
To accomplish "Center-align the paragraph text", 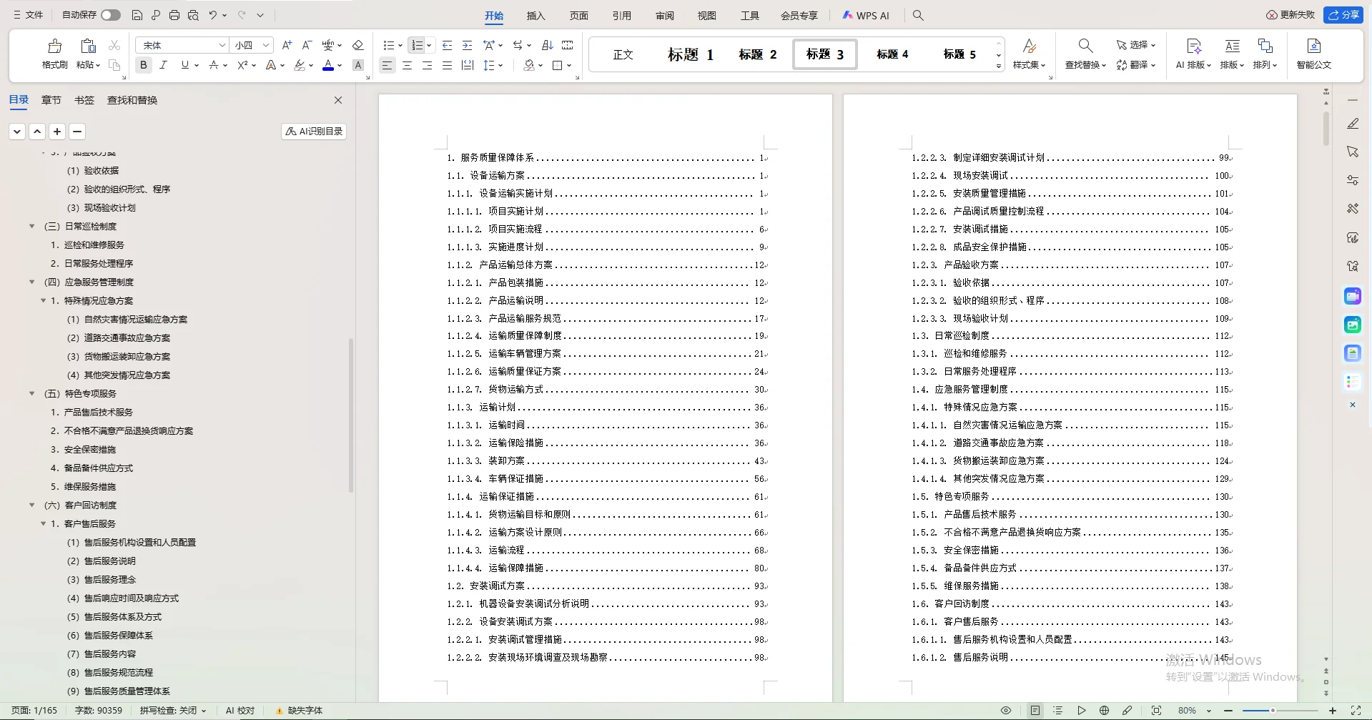I will pos(407,65).
